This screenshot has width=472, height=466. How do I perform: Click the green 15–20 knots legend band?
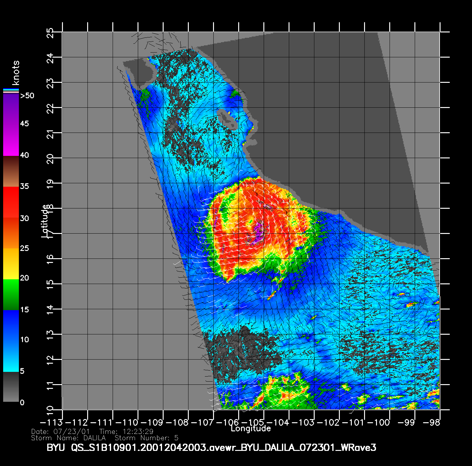(x=11, y=294)
